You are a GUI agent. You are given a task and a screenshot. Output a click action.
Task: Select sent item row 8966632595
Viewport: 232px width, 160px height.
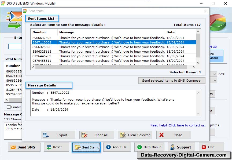[x=114, y=38]
